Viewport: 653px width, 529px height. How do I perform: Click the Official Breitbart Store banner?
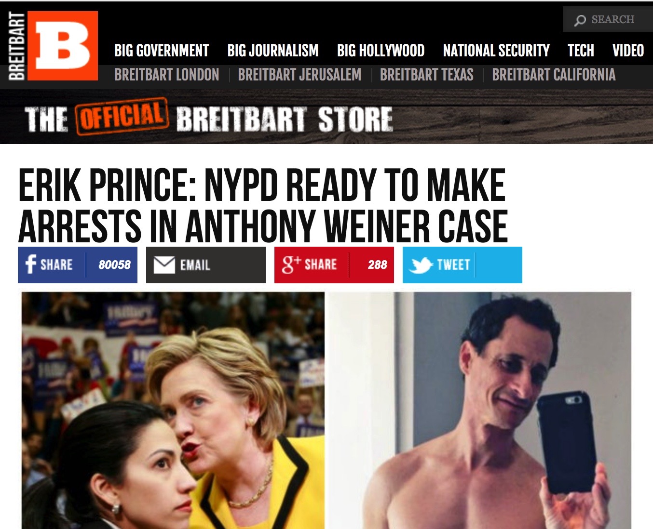[x=326, y=117]
